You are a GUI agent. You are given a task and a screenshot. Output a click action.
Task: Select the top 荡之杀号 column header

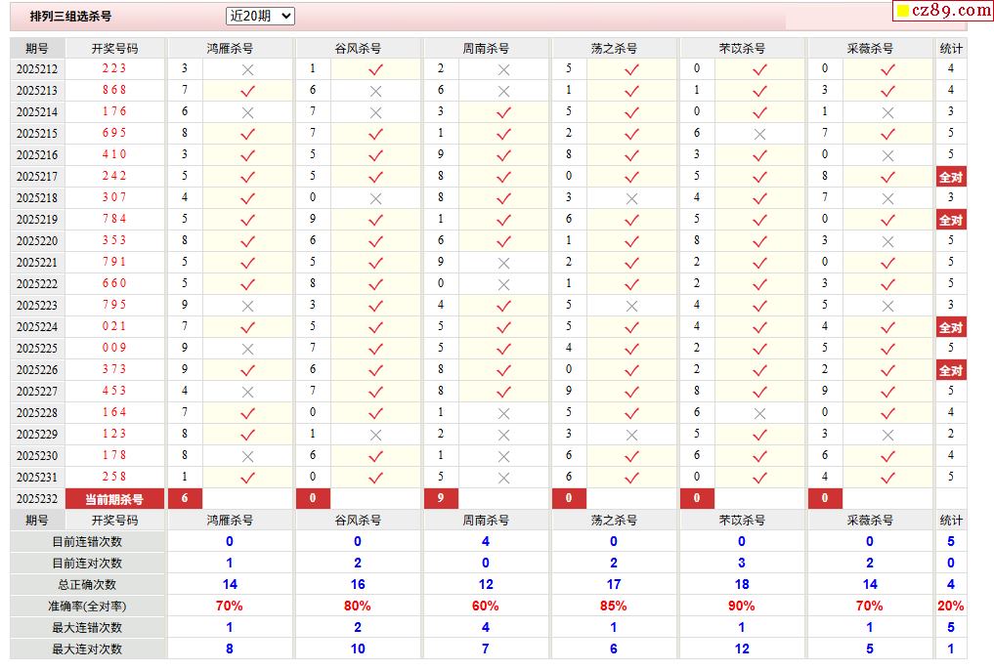[614, 48]
